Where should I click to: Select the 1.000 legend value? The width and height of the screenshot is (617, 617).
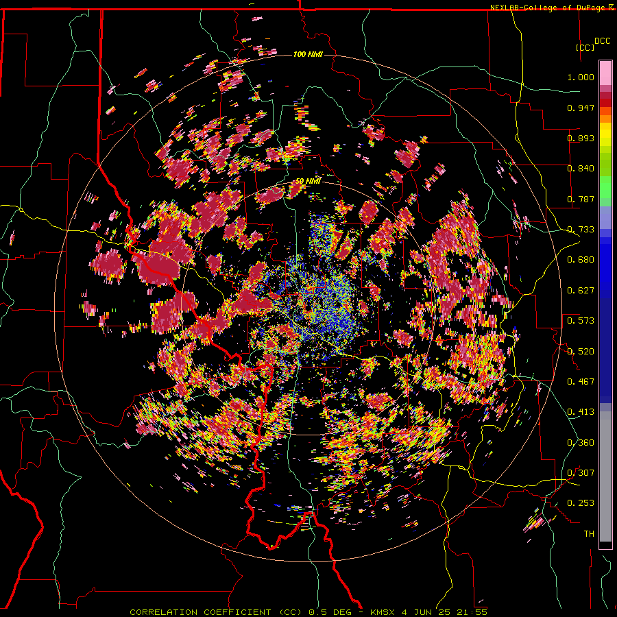coord(581,77)
